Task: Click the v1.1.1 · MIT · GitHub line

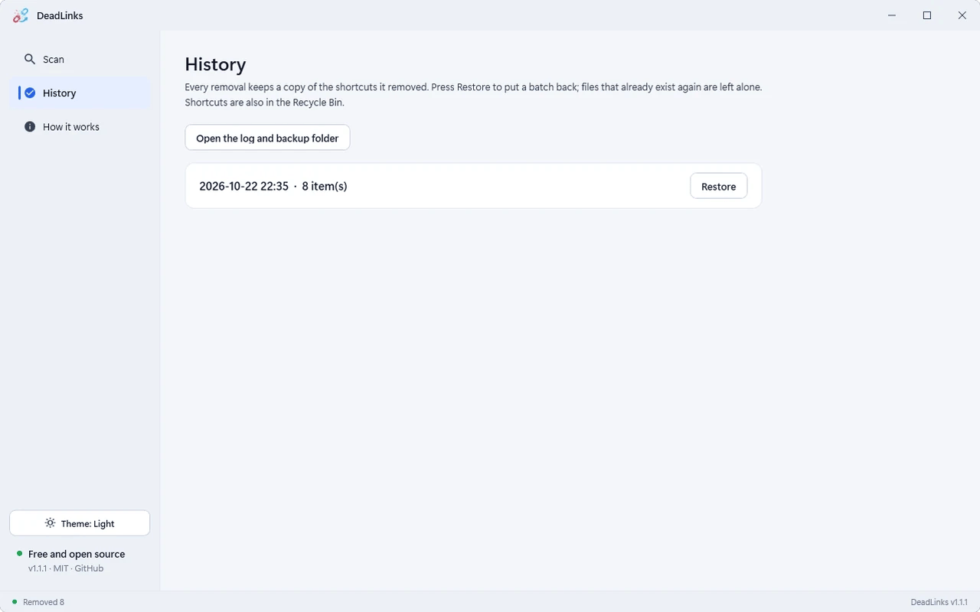Action: pos(66,568)
